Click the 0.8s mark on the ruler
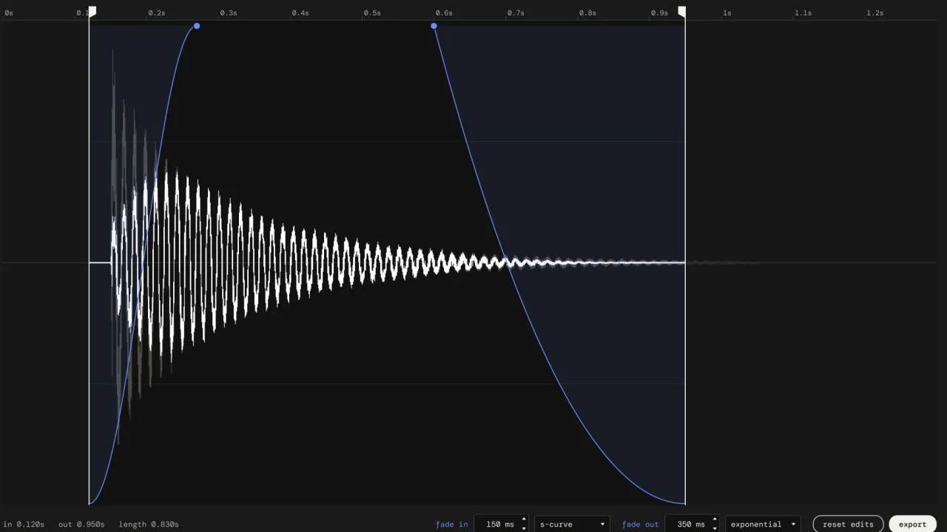Image resolution: width=947 pixels, height=532 pixels. (x=587, y=13)
